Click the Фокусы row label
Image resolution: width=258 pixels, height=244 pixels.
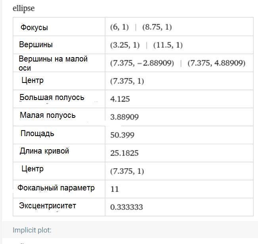coord(34,27)
